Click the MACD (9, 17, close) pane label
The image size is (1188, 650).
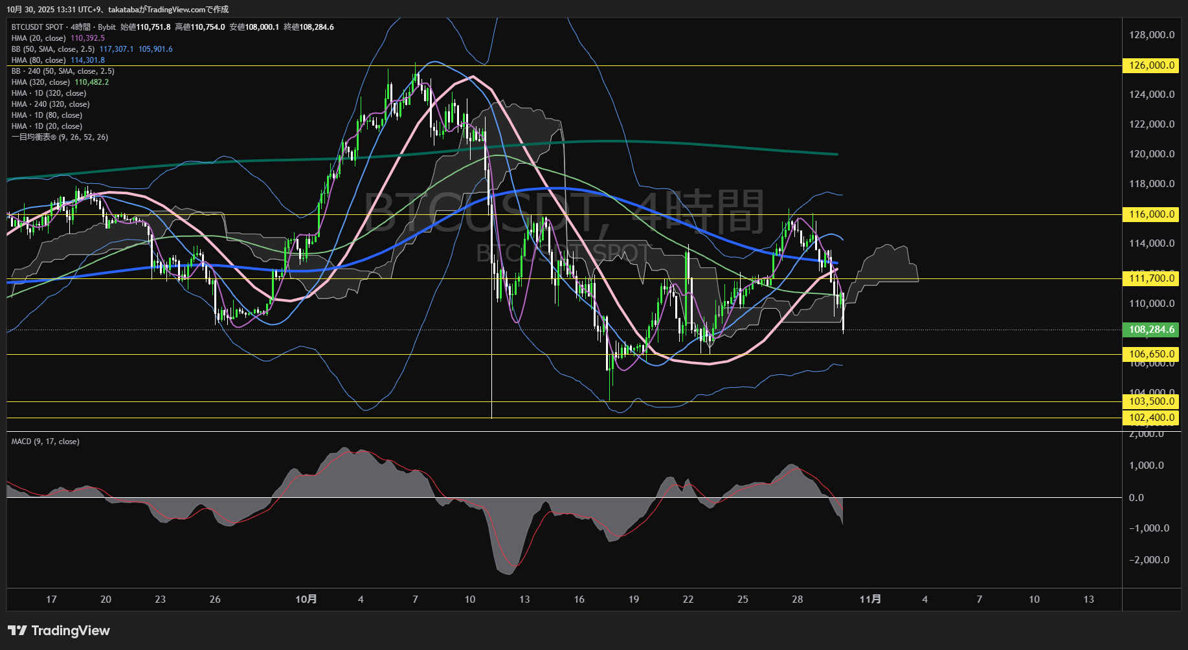(45, 442)
